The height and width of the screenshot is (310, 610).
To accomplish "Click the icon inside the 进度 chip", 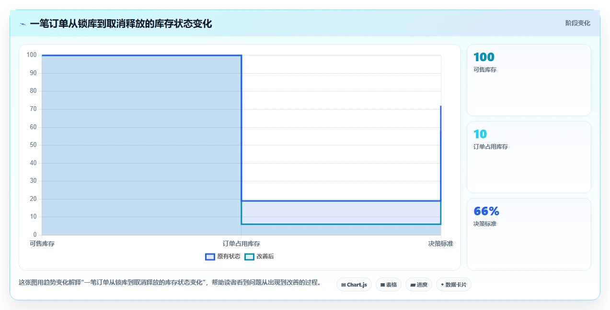I will (x=413, y=285).
